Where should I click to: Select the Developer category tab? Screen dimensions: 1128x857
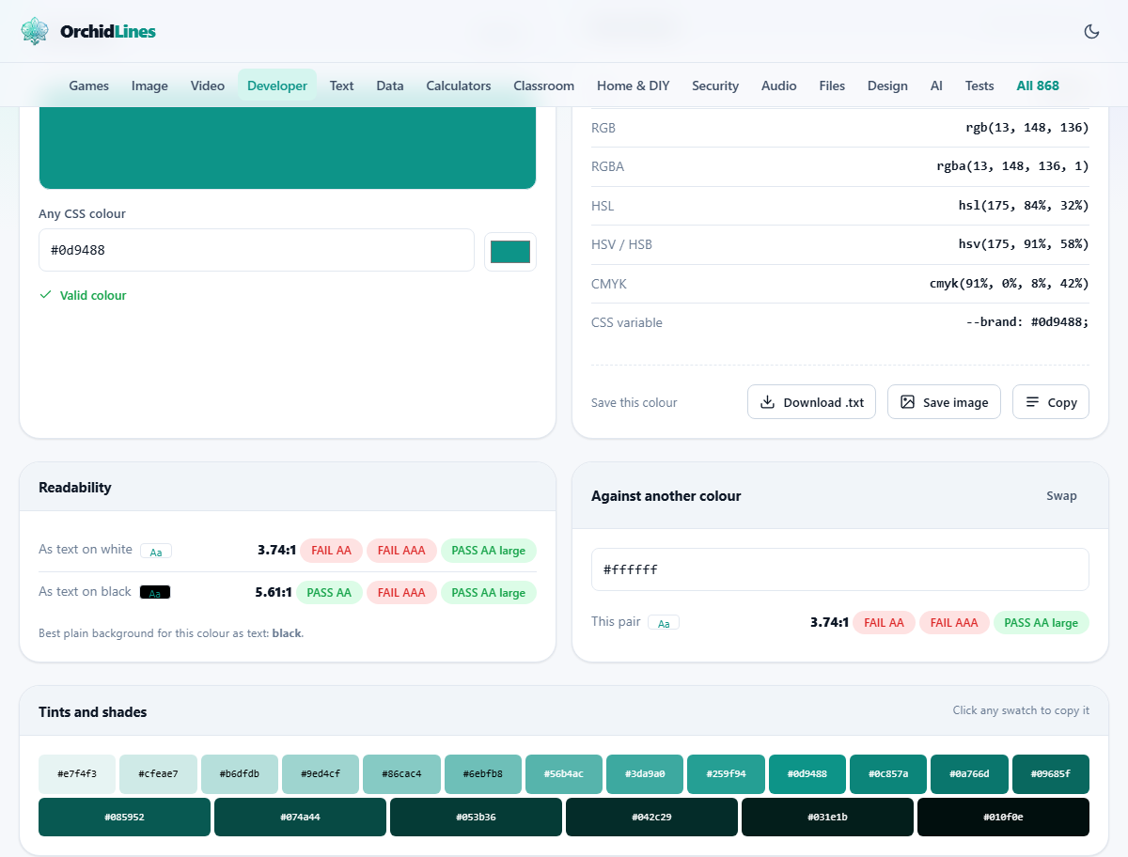tap(277, 86)
